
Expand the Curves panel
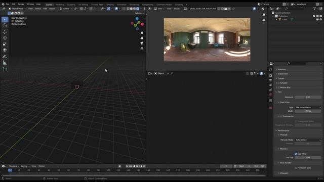[281, 78]
